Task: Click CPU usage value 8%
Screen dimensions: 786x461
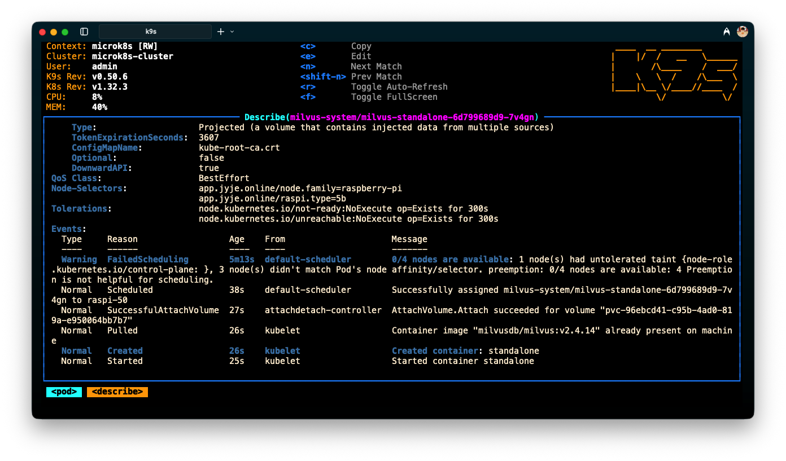Action: tap(97, 97)
